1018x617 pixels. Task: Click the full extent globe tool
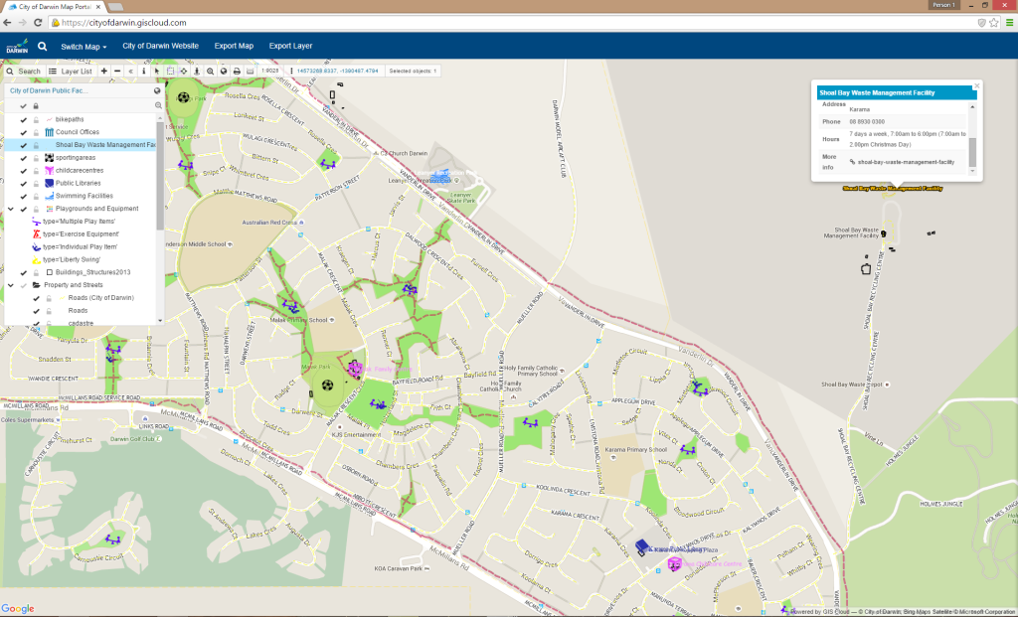224,71
